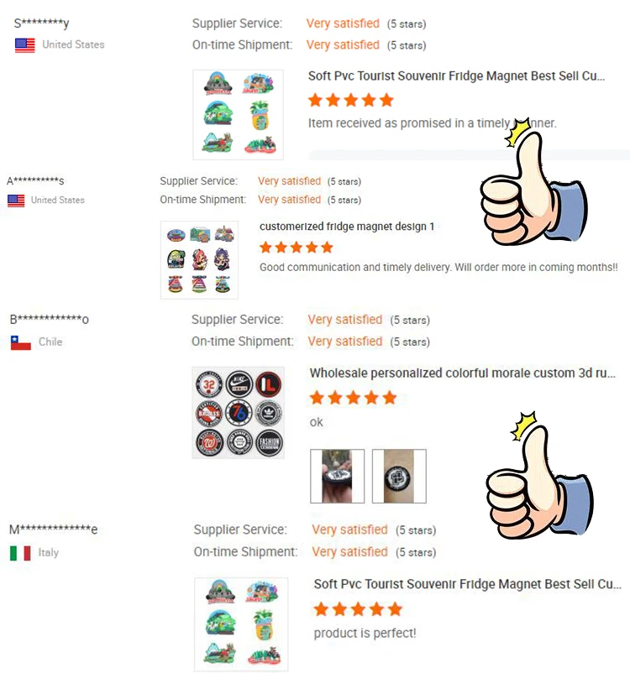Click the star rating above "ok" review
This screenshot has height=673, width=630.
point(354,398)
